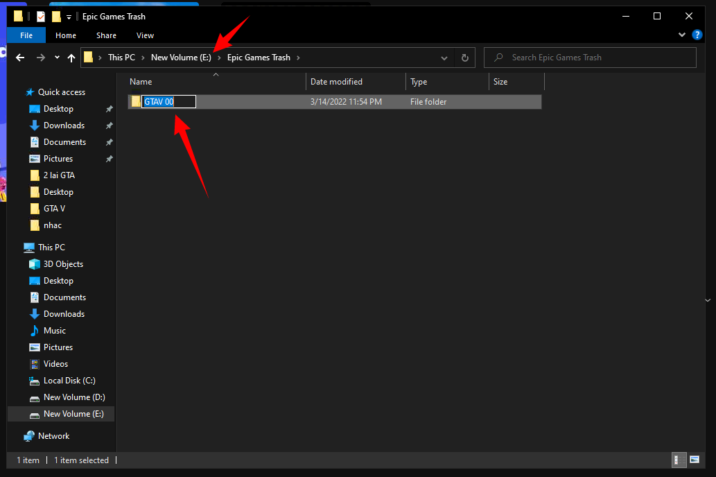Open Local Disk (C:) drive
716x477 pixels.
click(x=69, y=381)
